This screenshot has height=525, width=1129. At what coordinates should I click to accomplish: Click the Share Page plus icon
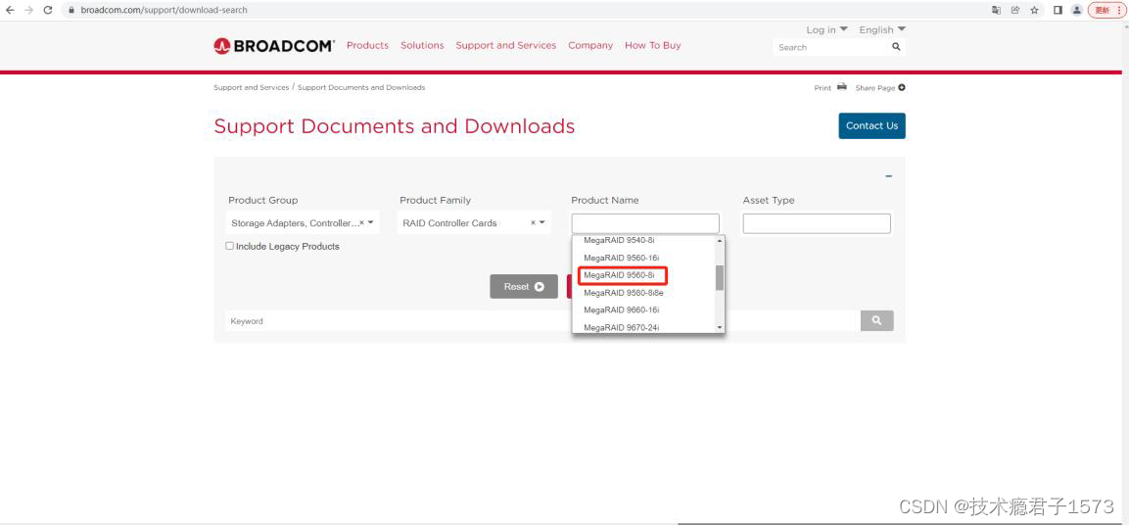(902, 88)
